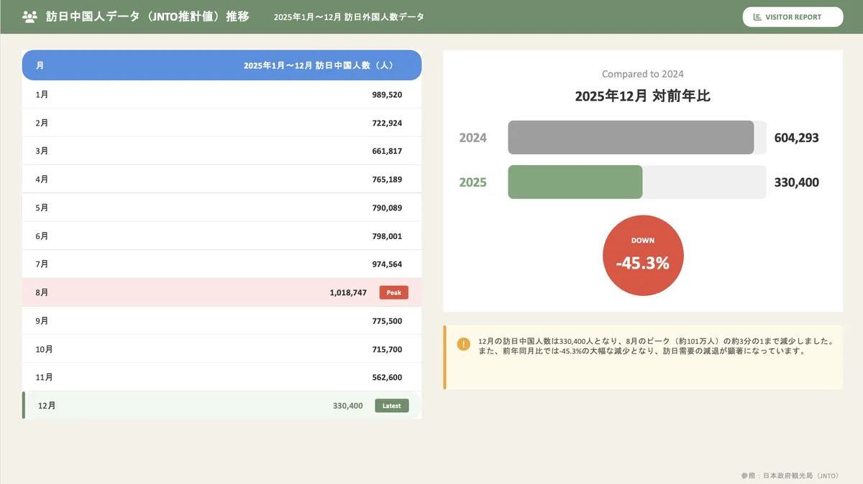Image resolution: width=863 pixels, height=484 pixels.
Task: Click the 604,293 value label
Action: point(796,138)
